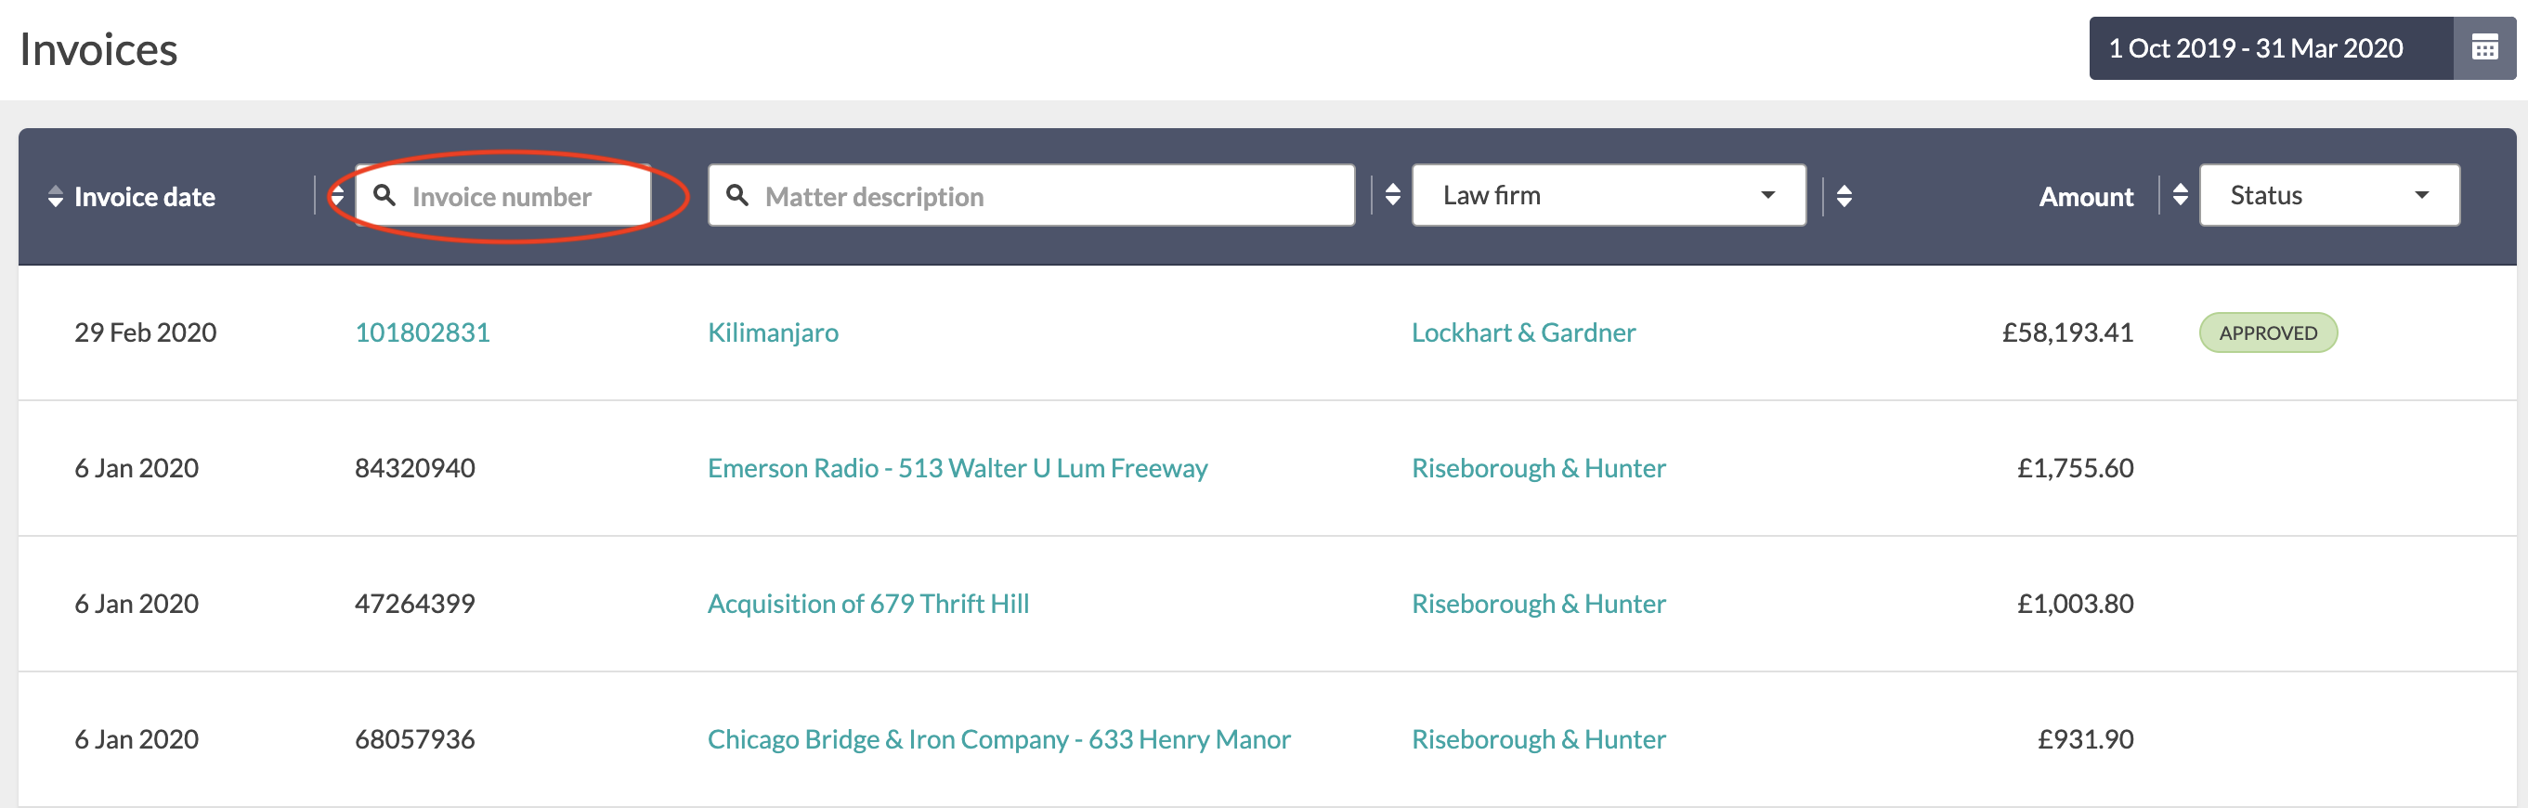Sort by Invoice date arrows
Screen dimensions: 2528x808
[55, 196]
